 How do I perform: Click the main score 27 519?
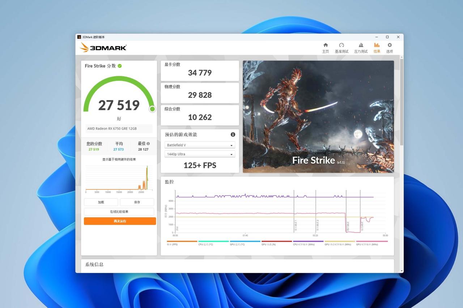(x=119, y=105)
